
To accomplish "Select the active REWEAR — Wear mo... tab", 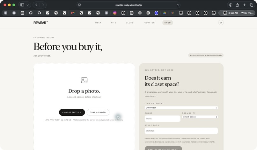I will 237,13.
